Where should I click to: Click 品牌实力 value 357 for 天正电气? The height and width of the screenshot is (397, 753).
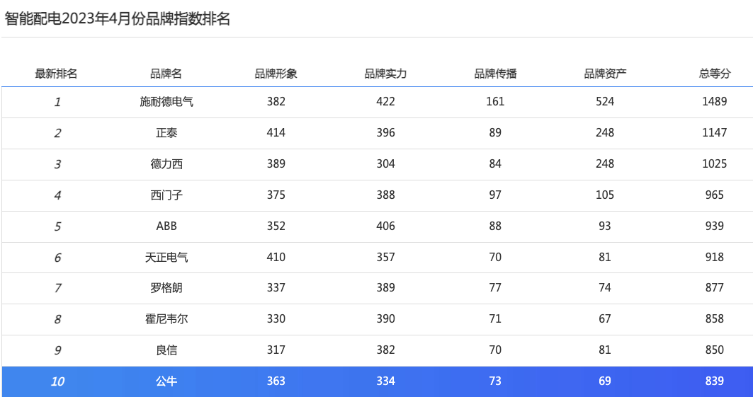pyautogui.click(x=385, y=258)
